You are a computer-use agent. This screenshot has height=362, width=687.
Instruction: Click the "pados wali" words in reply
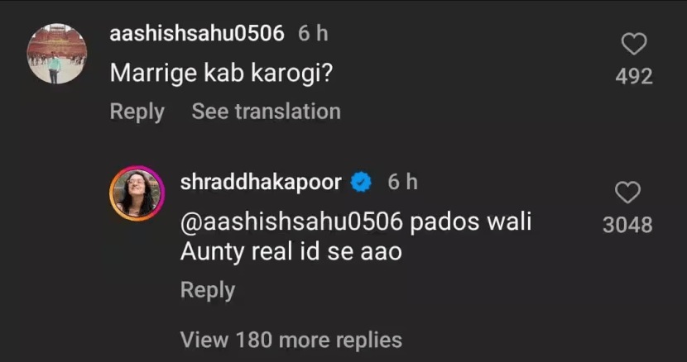tap(471, 222)
